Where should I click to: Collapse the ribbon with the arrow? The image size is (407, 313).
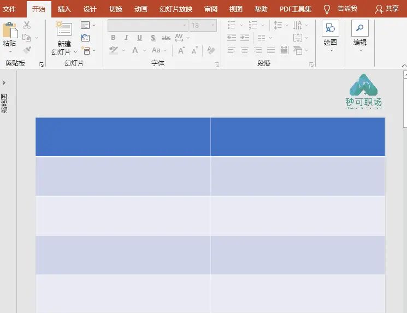tap(404, 65)
